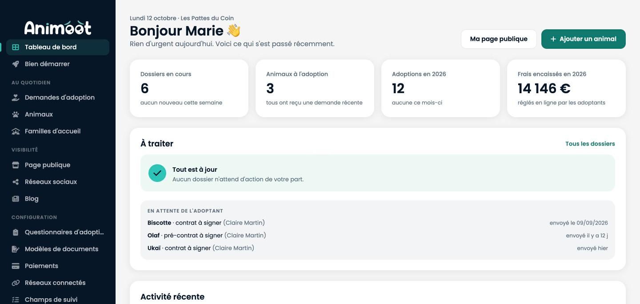The width and height of the screenshot is (640, 304).
Task: Click the Réseaux connectés link icon
Action: (16, 283)
